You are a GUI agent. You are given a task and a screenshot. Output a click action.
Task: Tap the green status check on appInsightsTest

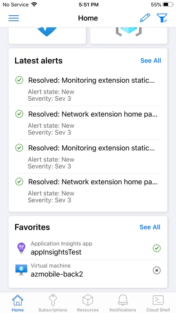pyautogui.click(x=157, y=248)
